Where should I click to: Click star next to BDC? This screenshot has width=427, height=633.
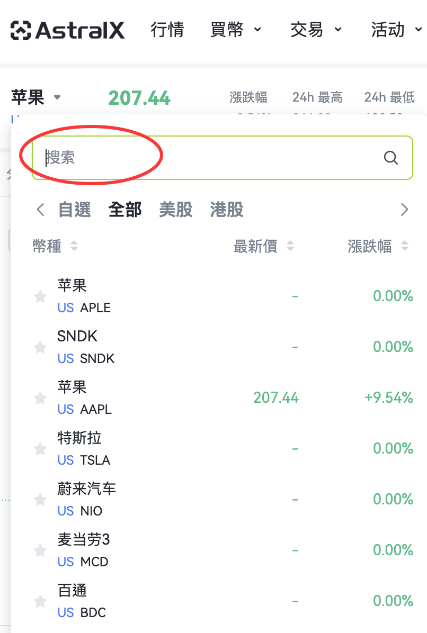40,601
